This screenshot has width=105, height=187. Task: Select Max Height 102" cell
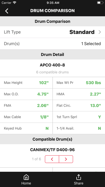coord(26,83)
